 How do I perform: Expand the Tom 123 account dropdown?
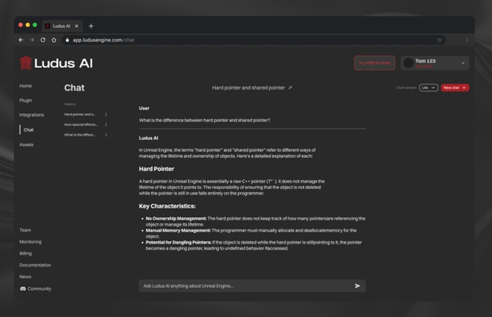(x=463, y=63)
